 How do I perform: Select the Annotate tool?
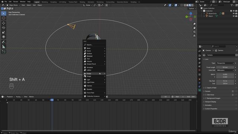pos(4,42)
